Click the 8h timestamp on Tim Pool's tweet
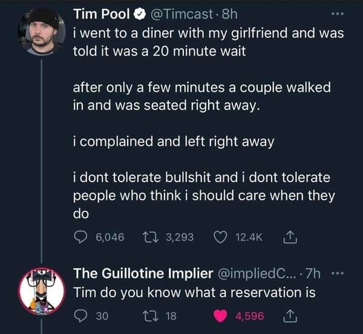Viewport: 363px width, 334px height. pyautogui.click(x=230, y=14)
